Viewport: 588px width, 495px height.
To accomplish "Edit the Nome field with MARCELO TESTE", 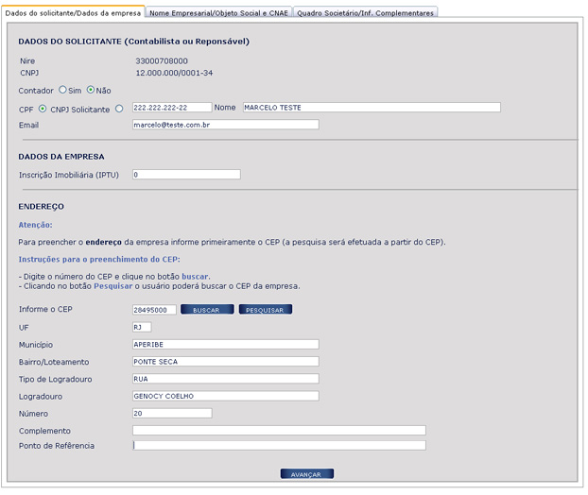I will click(x=372, y=107).
